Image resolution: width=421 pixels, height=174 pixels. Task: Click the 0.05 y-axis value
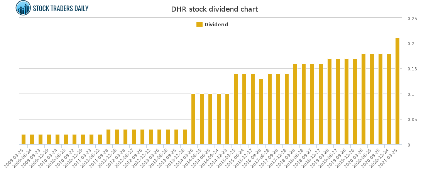coord(412,119)
